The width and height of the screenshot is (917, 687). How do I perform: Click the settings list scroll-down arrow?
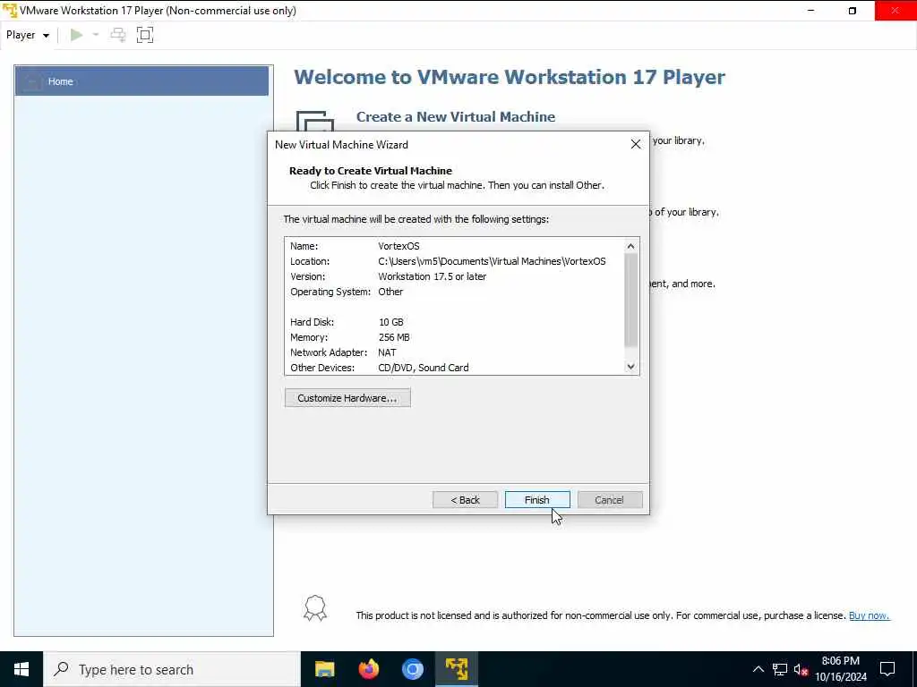point(630,367)
